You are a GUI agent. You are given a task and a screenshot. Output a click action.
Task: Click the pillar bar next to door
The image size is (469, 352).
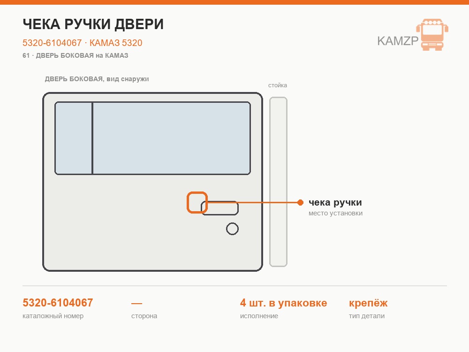pyautogui.click(x=278, y=182)
